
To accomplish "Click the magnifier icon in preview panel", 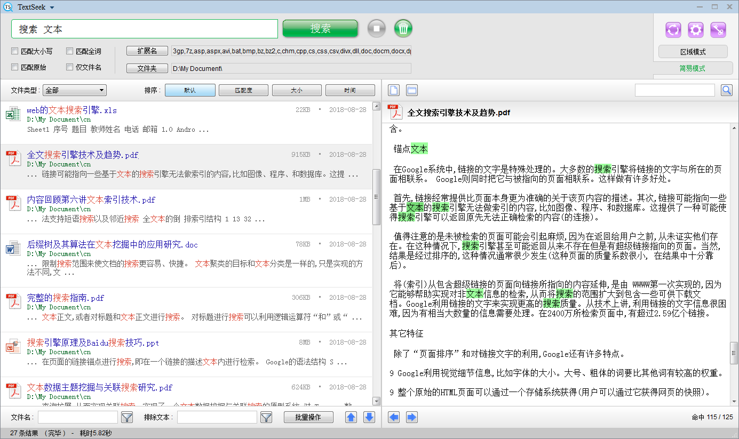I will [x=727, y=90].
